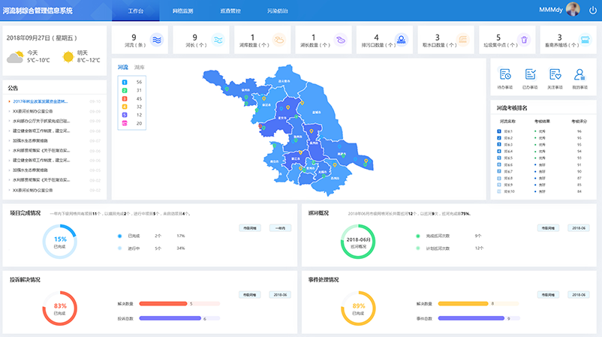Click the 83% 已完成 donut chart
Screen dimensions: 602x337
tap(60, 308)
